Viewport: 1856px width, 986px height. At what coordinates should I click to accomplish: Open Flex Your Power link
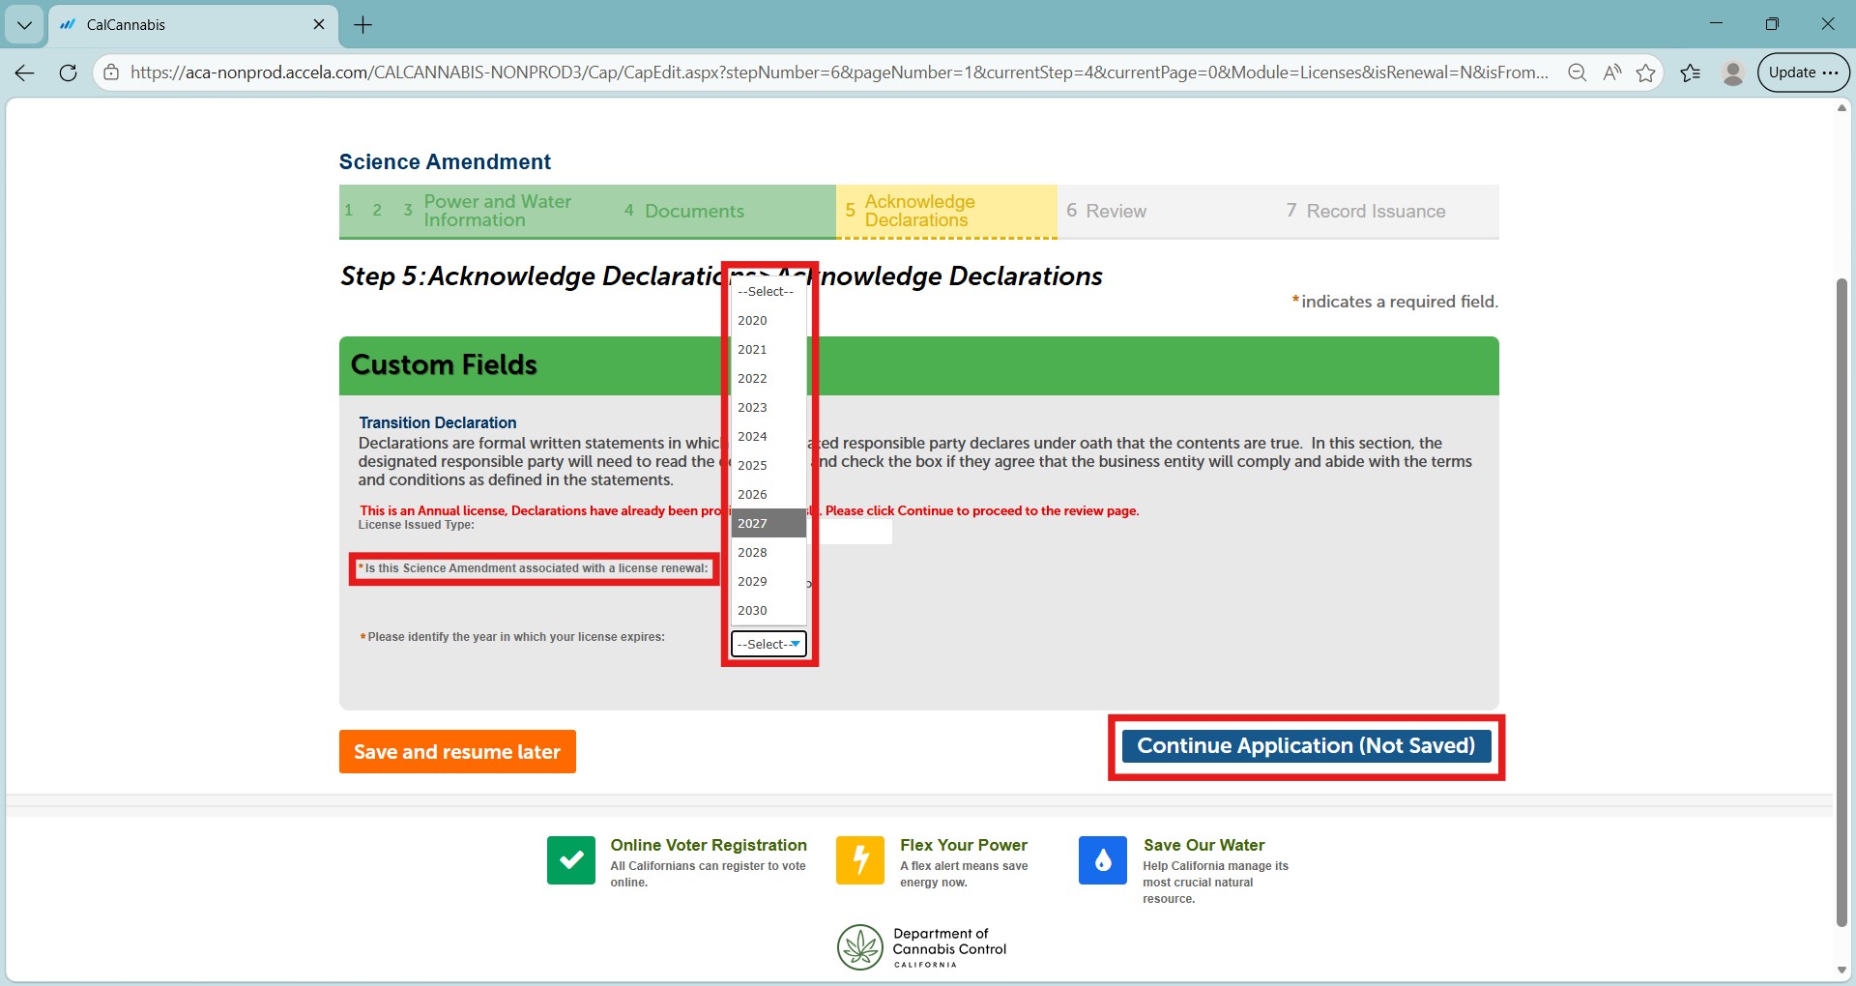[x=964, y=845]
